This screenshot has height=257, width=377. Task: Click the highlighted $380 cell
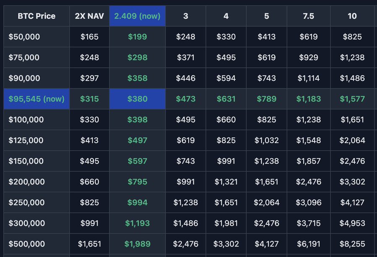pyautogui.click(x=137, y=99)
